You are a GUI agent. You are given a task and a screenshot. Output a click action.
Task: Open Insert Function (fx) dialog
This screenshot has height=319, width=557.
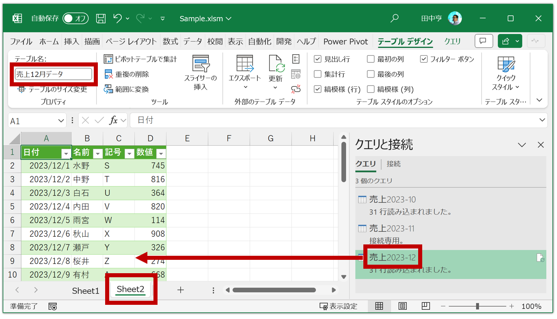click(113, 120)
